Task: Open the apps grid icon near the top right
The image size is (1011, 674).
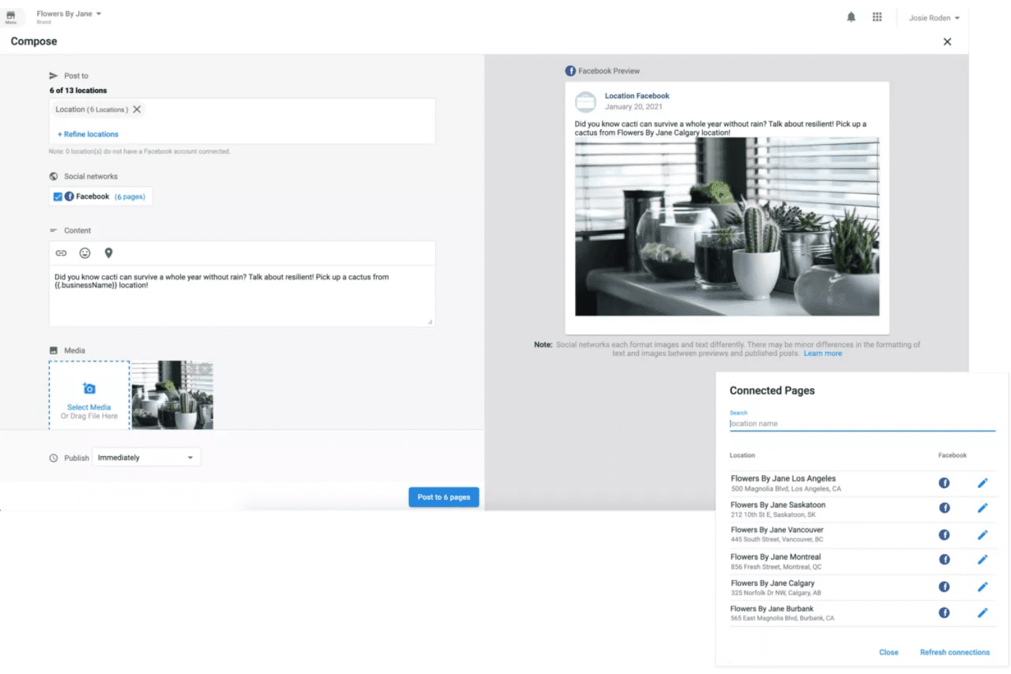Action: [877, 17]
